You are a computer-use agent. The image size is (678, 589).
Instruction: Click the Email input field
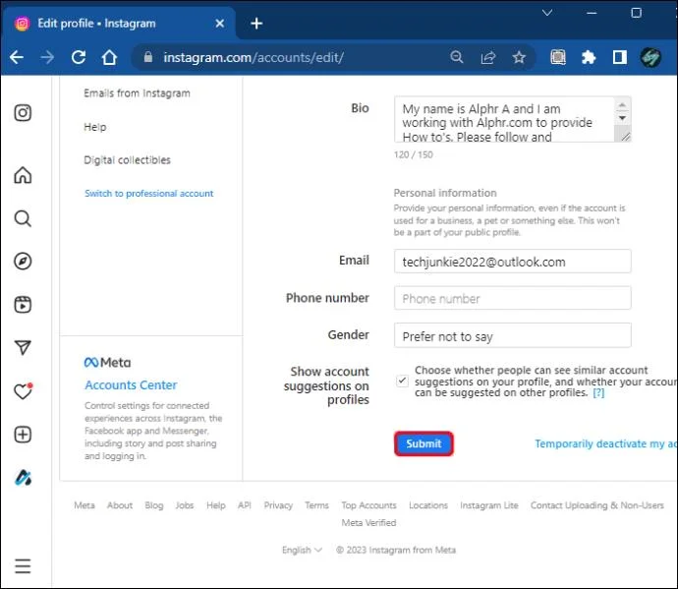click(x=512, y=262)
